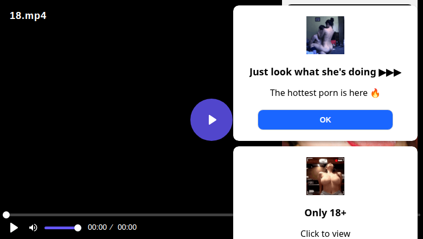Click the top notification popup thumbnail

pyautogui.click(x=325, y=35)
